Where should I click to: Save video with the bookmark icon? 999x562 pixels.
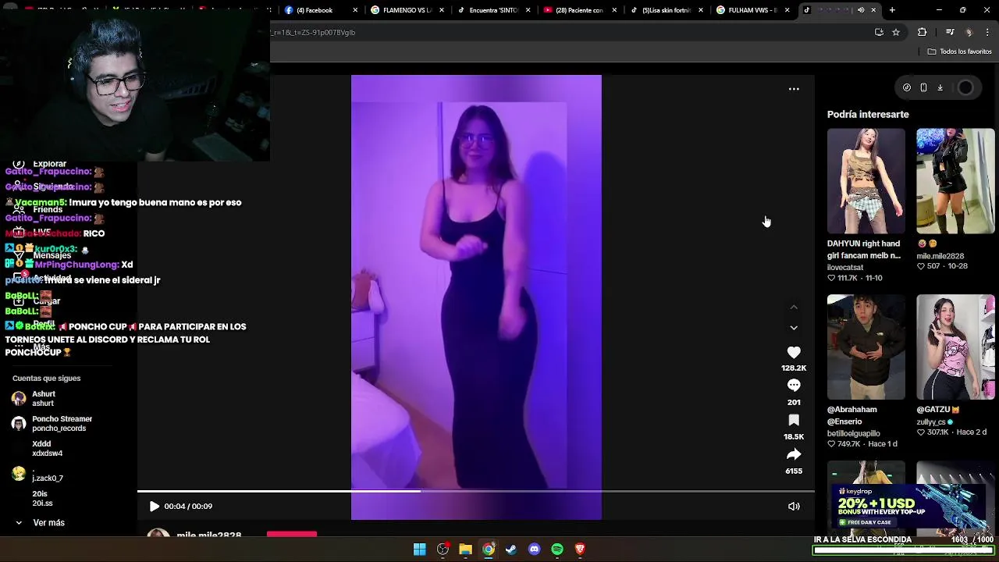[794, 420]
